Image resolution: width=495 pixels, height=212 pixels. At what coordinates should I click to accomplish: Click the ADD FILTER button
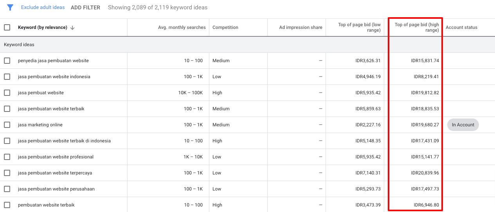(x=85, y=7)
